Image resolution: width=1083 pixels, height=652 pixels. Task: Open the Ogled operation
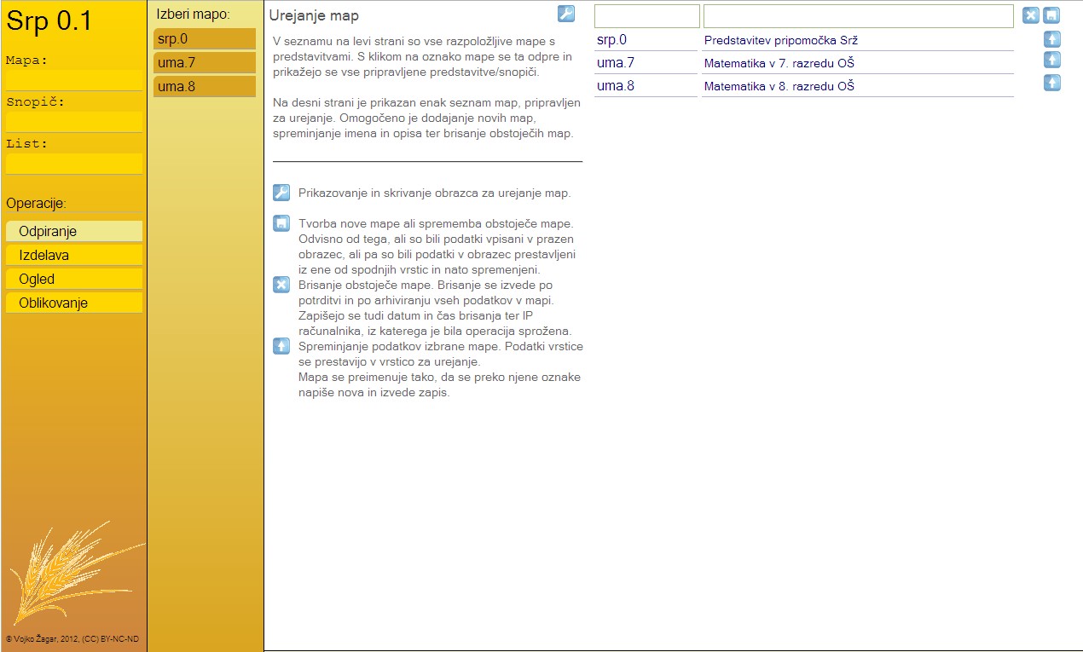tap(73, 279)
